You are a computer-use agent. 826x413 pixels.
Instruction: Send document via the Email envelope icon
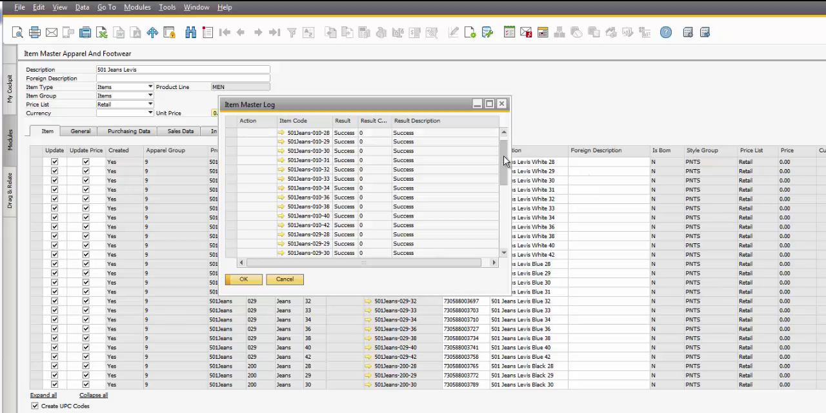[x=52, y=32]
